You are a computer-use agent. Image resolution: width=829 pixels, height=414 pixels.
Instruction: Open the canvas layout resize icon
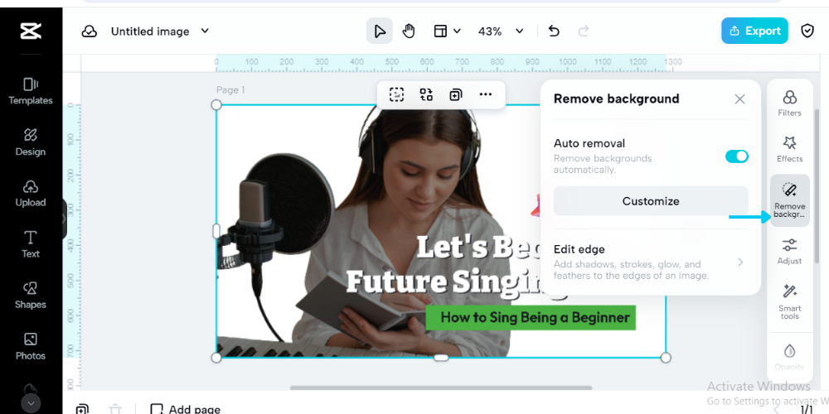(x=440, y=31)
